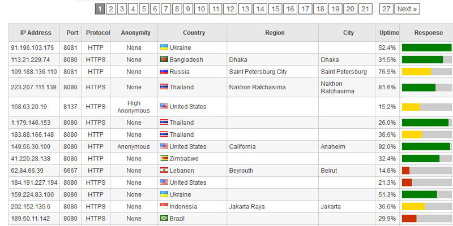
Task: Click the Ukraine flag icon in first row
Action: [164, 47]
